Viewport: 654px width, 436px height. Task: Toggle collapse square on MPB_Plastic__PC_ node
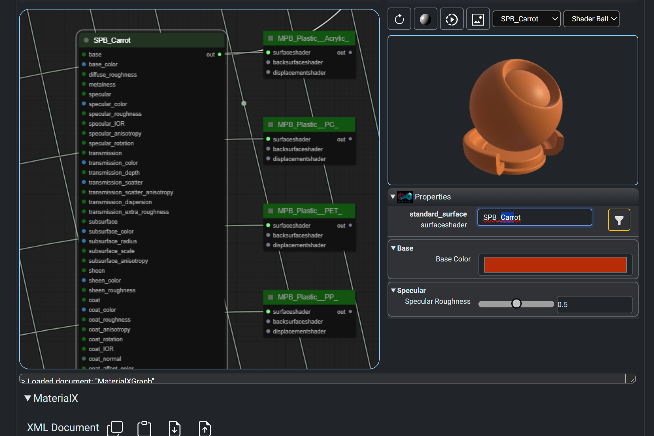point(271,125)
